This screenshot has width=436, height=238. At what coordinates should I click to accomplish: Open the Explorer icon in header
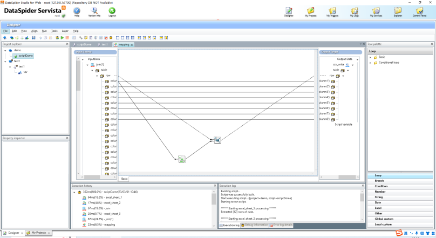point(398,12)
